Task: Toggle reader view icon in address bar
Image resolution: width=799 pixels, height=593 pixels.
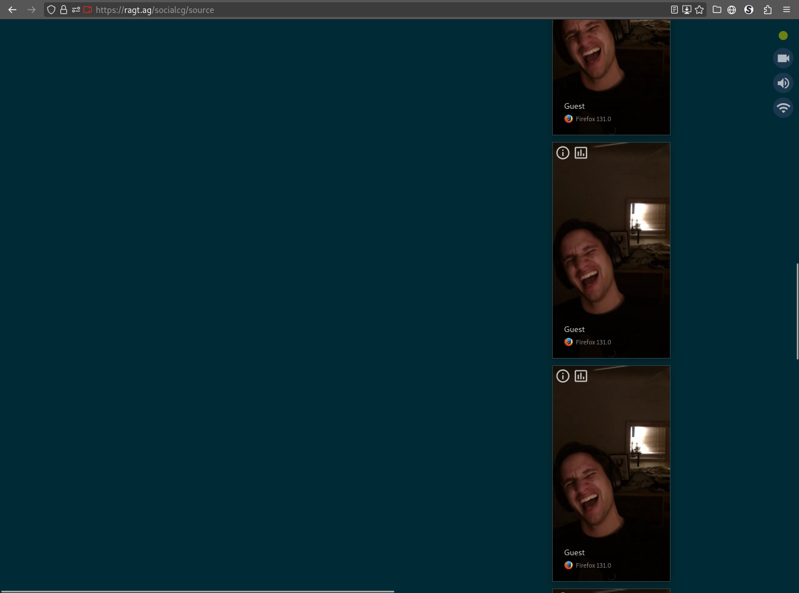Action: click(x=674, y=10)
